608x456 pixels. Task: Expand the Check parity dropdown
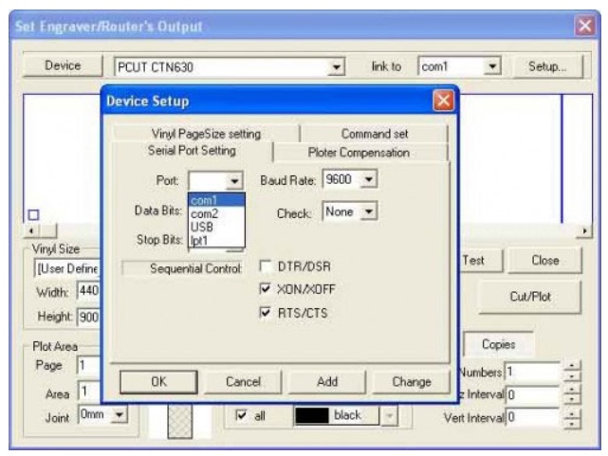pyautogui.click(x=370, y=213)
